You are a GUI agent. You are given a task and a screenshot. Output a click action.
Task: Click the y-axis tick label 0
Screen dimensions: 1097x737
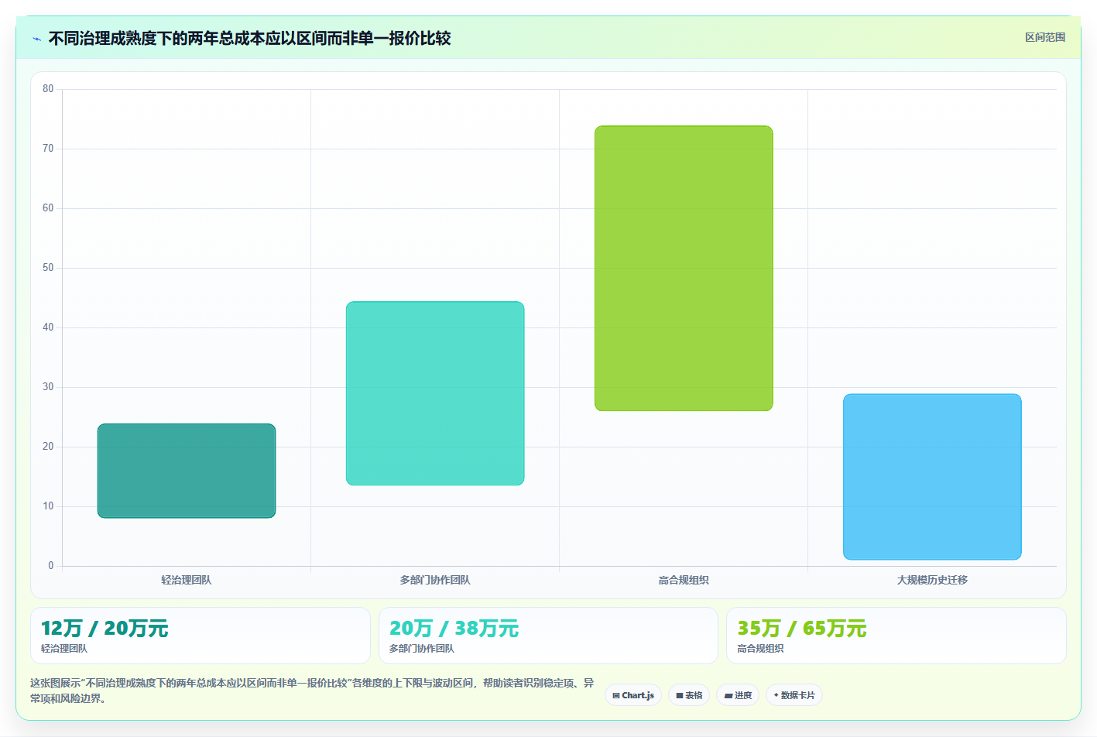(51, 566)
